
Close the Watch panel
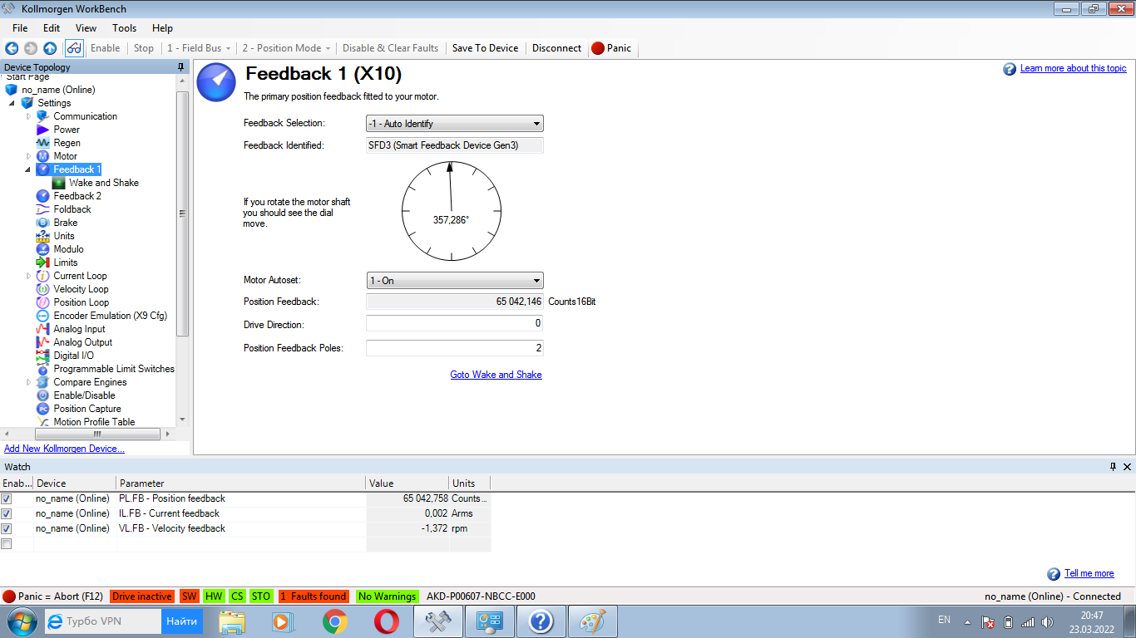1127,467
